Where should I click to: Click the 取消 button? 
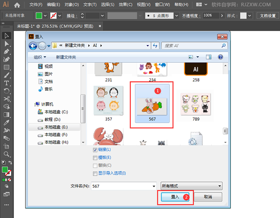tap(208, 197)
